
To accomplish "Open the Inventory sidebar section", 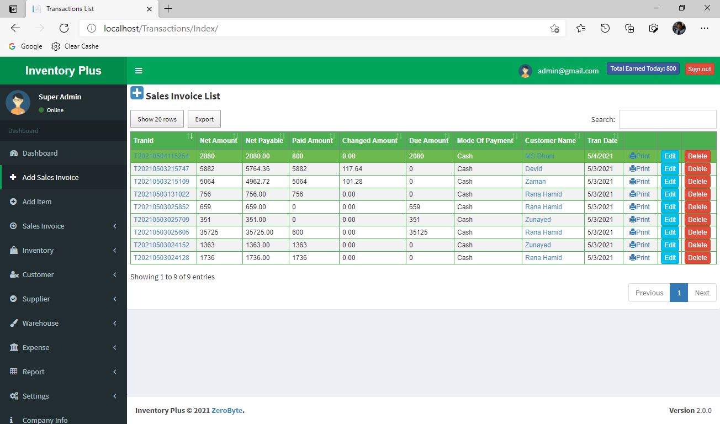I will click(39, 250).
